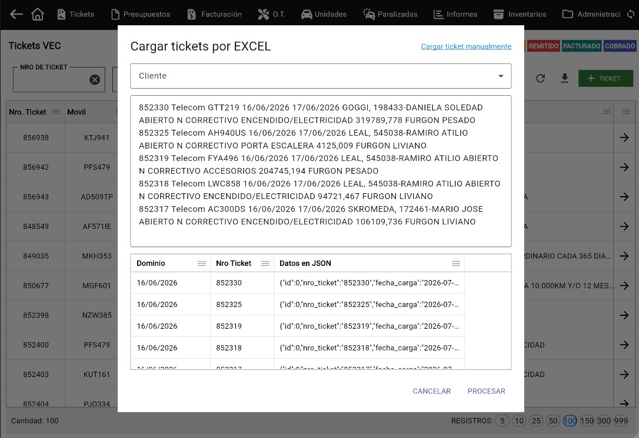639x438 pixels.
Task: Filter by COBRADO status tag
Action: coord(620,46)
